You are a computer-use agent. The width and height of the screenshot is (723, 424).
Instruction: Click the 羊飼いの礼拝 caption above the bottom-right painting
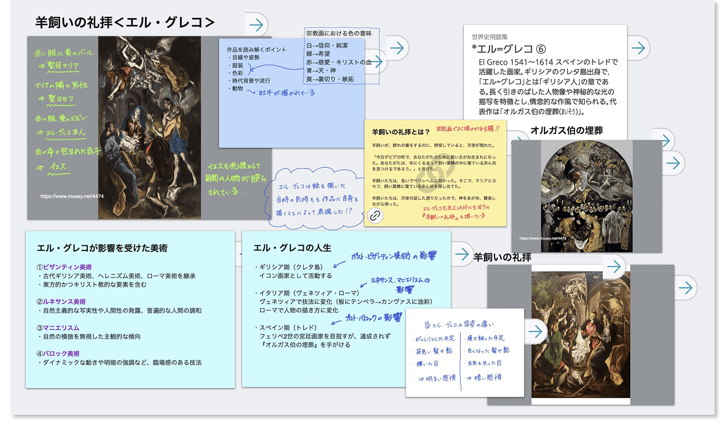(x=502, y=257)
